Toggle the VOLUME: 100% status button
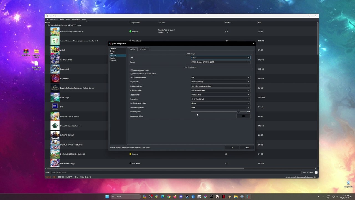The image size is (355, 200). coord(85,177)
